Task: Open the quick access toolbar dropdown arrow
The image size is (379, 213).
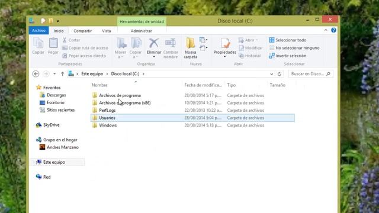Action: point(58,21)
